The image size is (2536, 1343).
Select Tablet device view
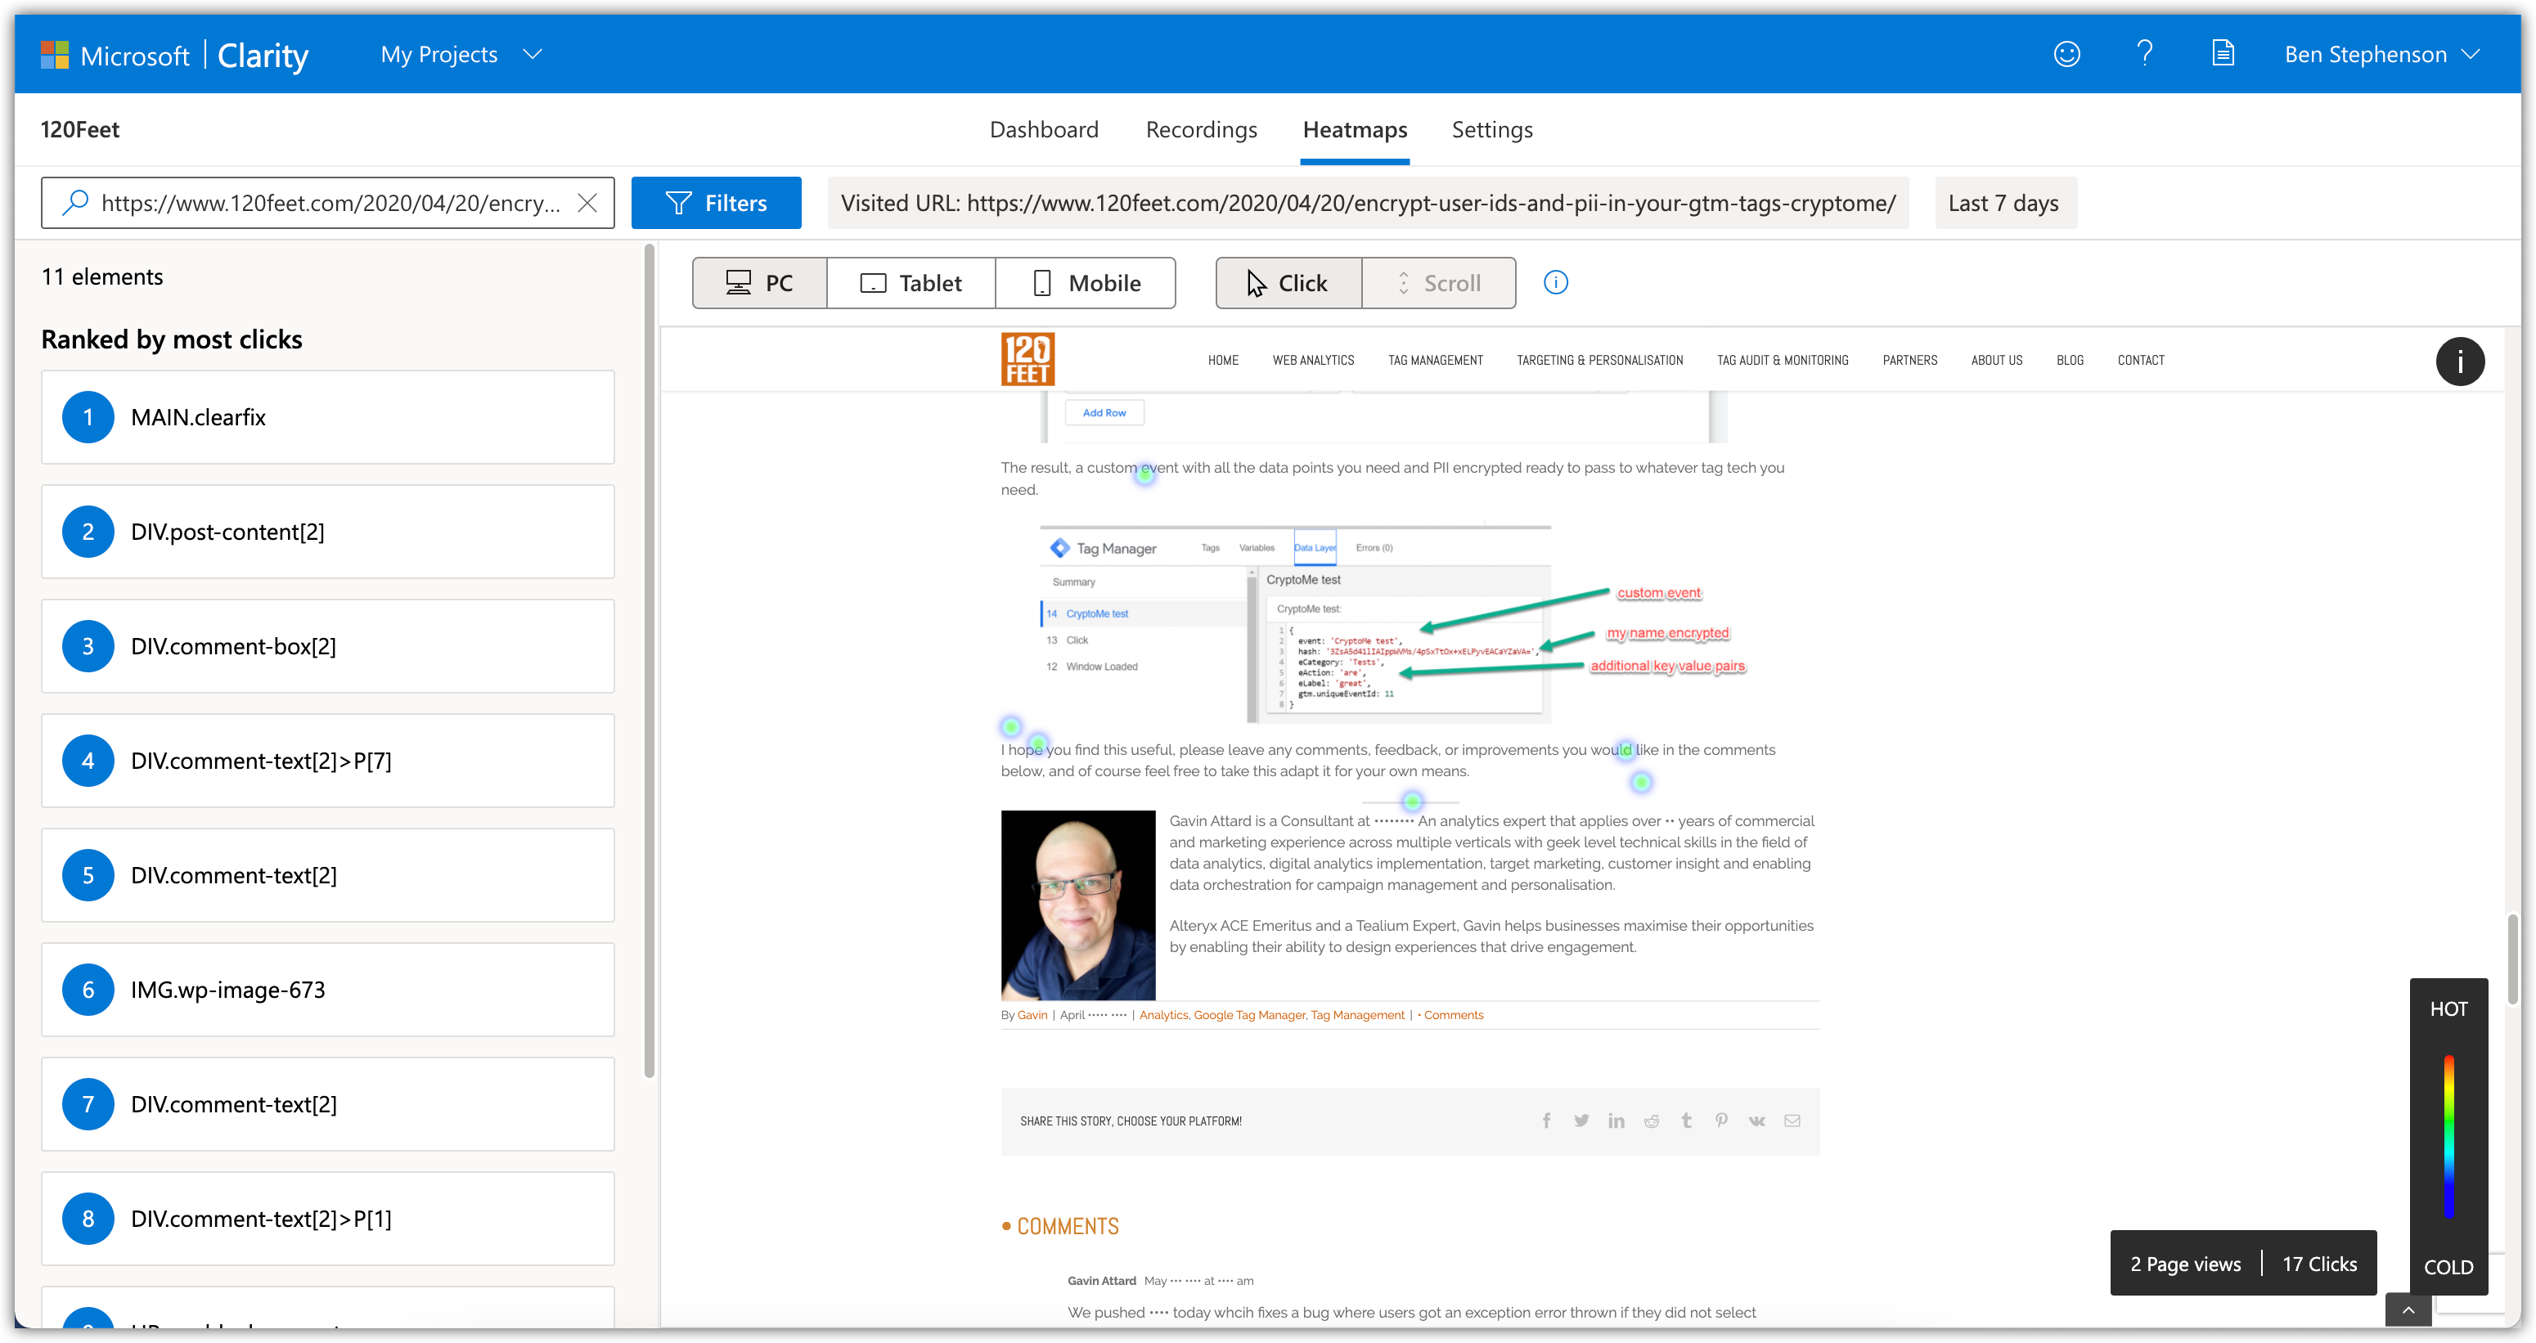tap(911, 284)
